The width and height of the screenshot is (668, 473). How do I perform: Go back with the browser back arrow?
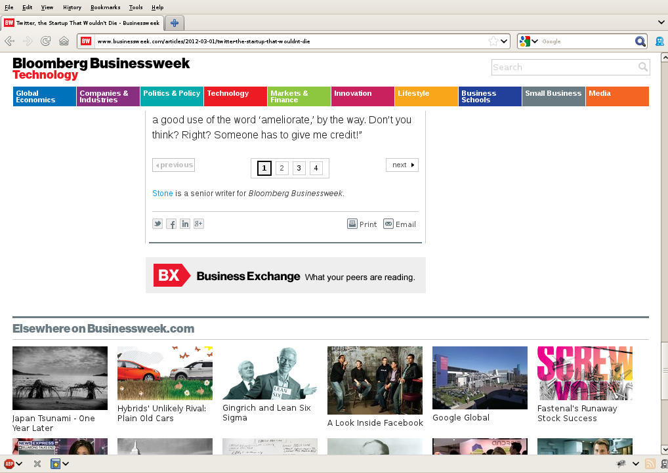(x=9, y=41)
